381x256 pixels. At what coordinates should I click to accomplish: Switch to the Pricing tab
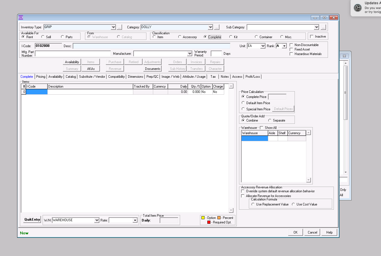[41, 77]
